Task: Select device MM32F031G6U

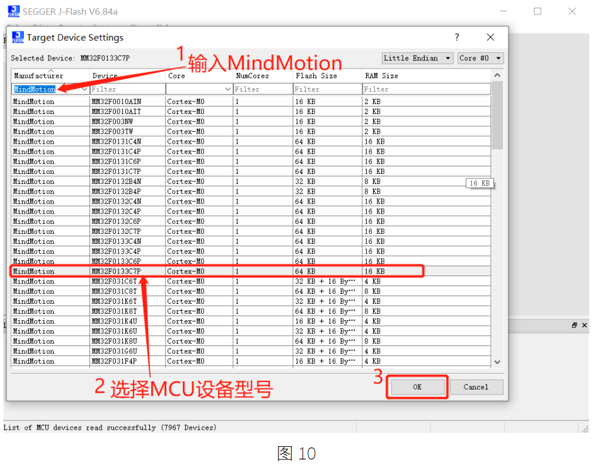Action: [x=251, y=351]
